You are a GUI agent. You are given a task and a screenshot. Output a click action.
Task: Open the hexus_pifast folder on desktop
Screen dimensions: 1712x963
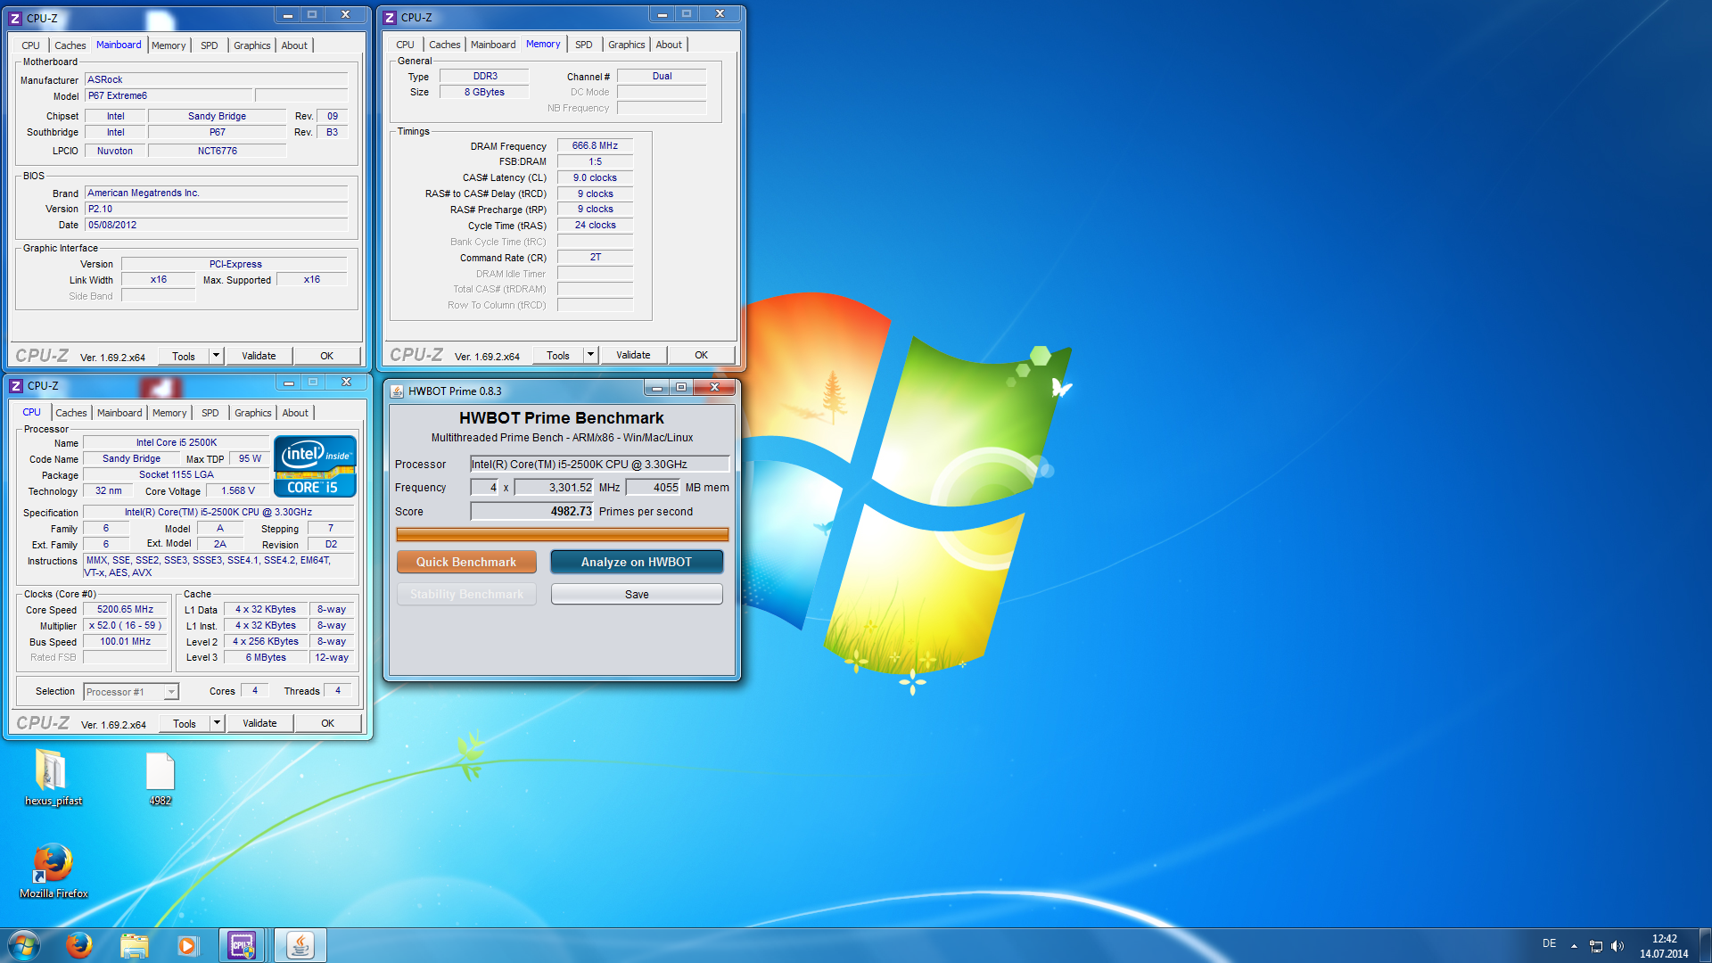53,777
